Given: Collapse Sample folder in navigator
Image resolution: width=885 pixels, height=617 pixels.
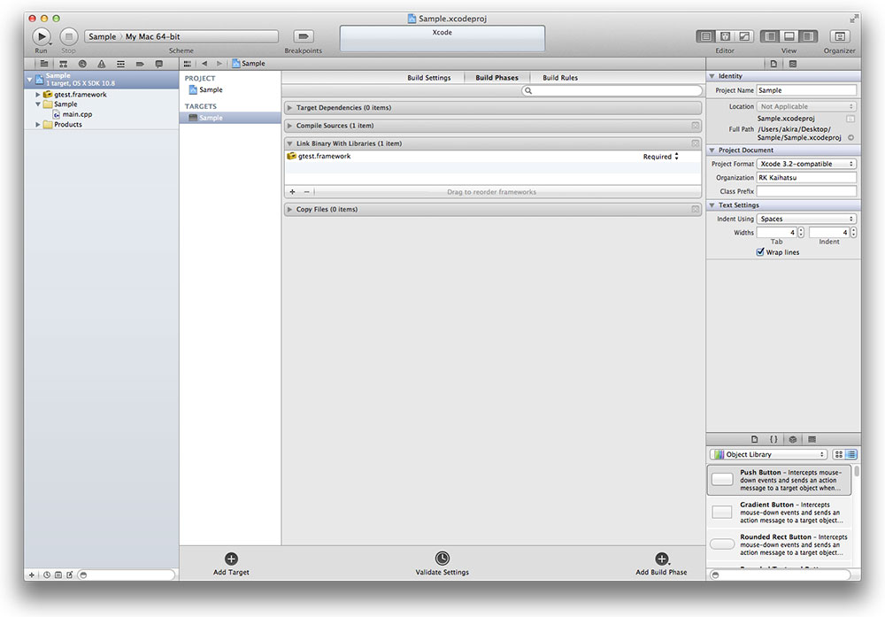Looking at the screenshot, I should coord(38,104).
